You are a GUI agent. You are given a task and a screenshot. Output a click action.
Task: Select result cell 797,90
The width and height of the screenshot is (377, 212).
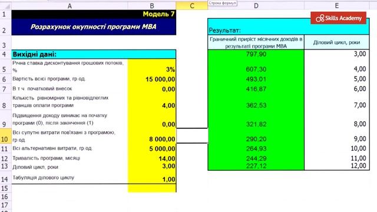(256, 54)
